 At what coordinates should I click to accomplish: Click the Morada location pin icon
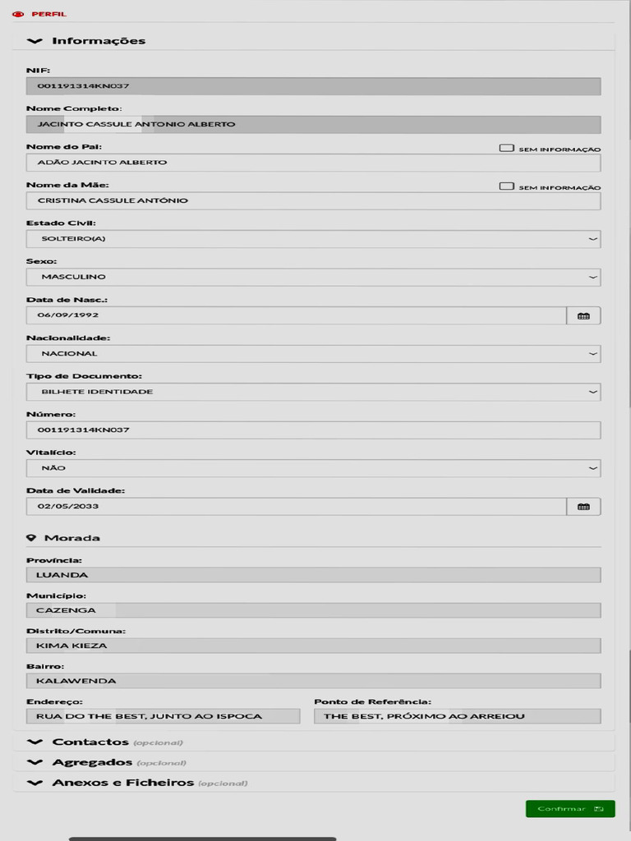coord(31,537)
